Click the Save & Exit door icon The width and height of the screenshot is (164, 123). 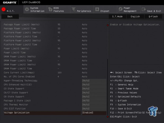(144, 9)
